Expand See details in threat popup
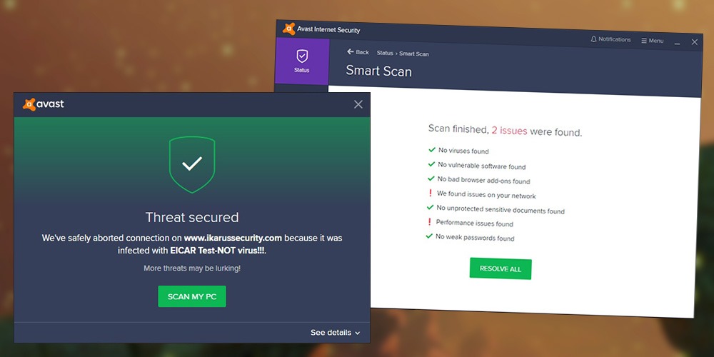 coord(335,333)
